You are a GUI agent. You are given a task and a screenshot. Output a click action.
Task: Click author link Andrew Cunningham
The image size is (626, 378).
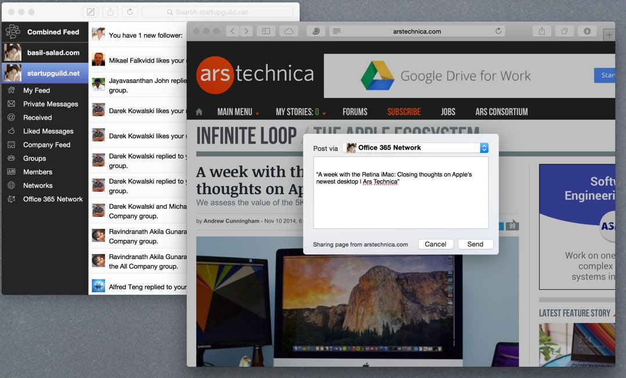pos(231,221)
